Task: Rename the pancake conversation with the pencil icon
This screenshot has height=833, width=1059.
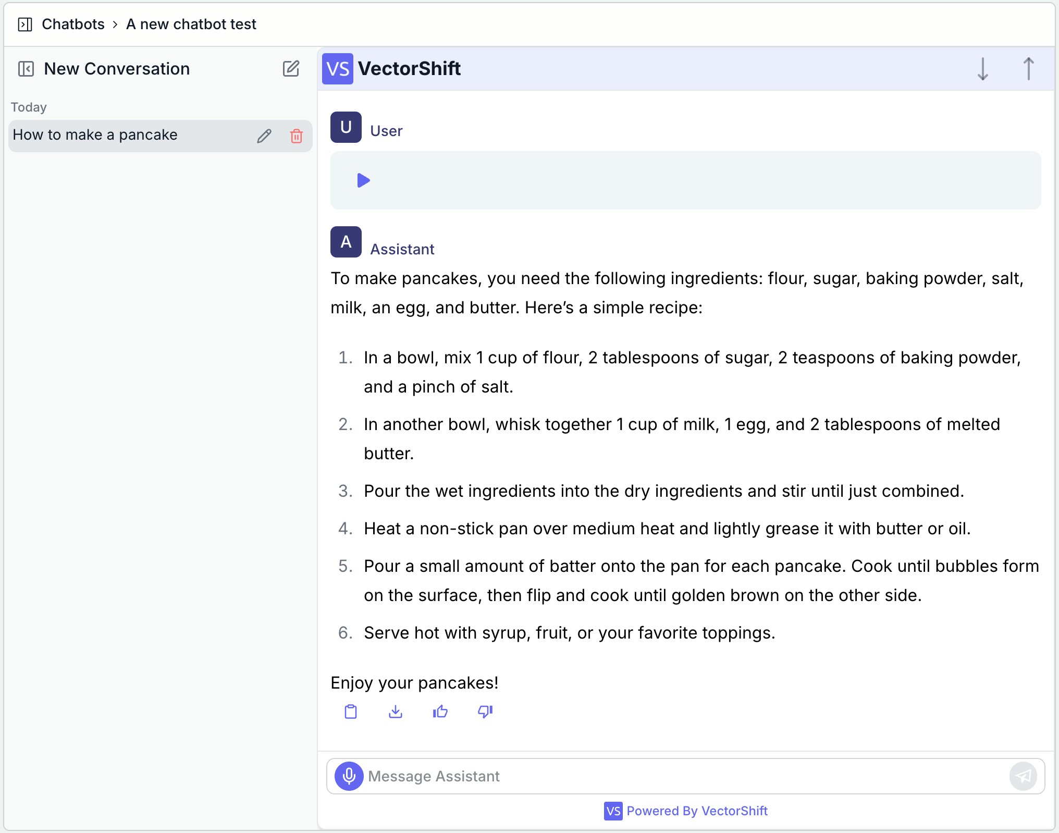Action: (x=264, y=136)
